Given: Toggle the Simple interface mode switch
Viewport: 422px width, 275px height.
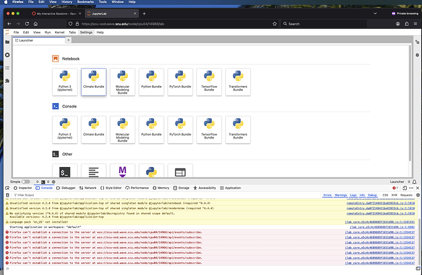Looking at the screenshot, I should coord(26,182).
